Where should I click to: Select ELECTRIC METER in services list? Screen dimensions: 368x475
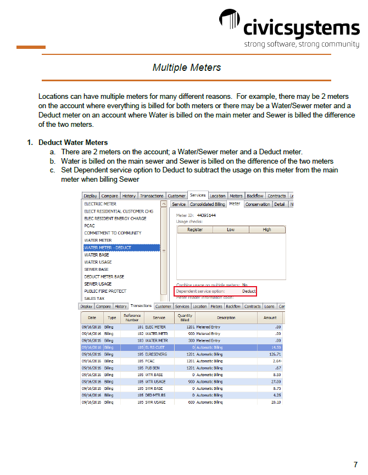pyautogui.click(x=100, y=204)
